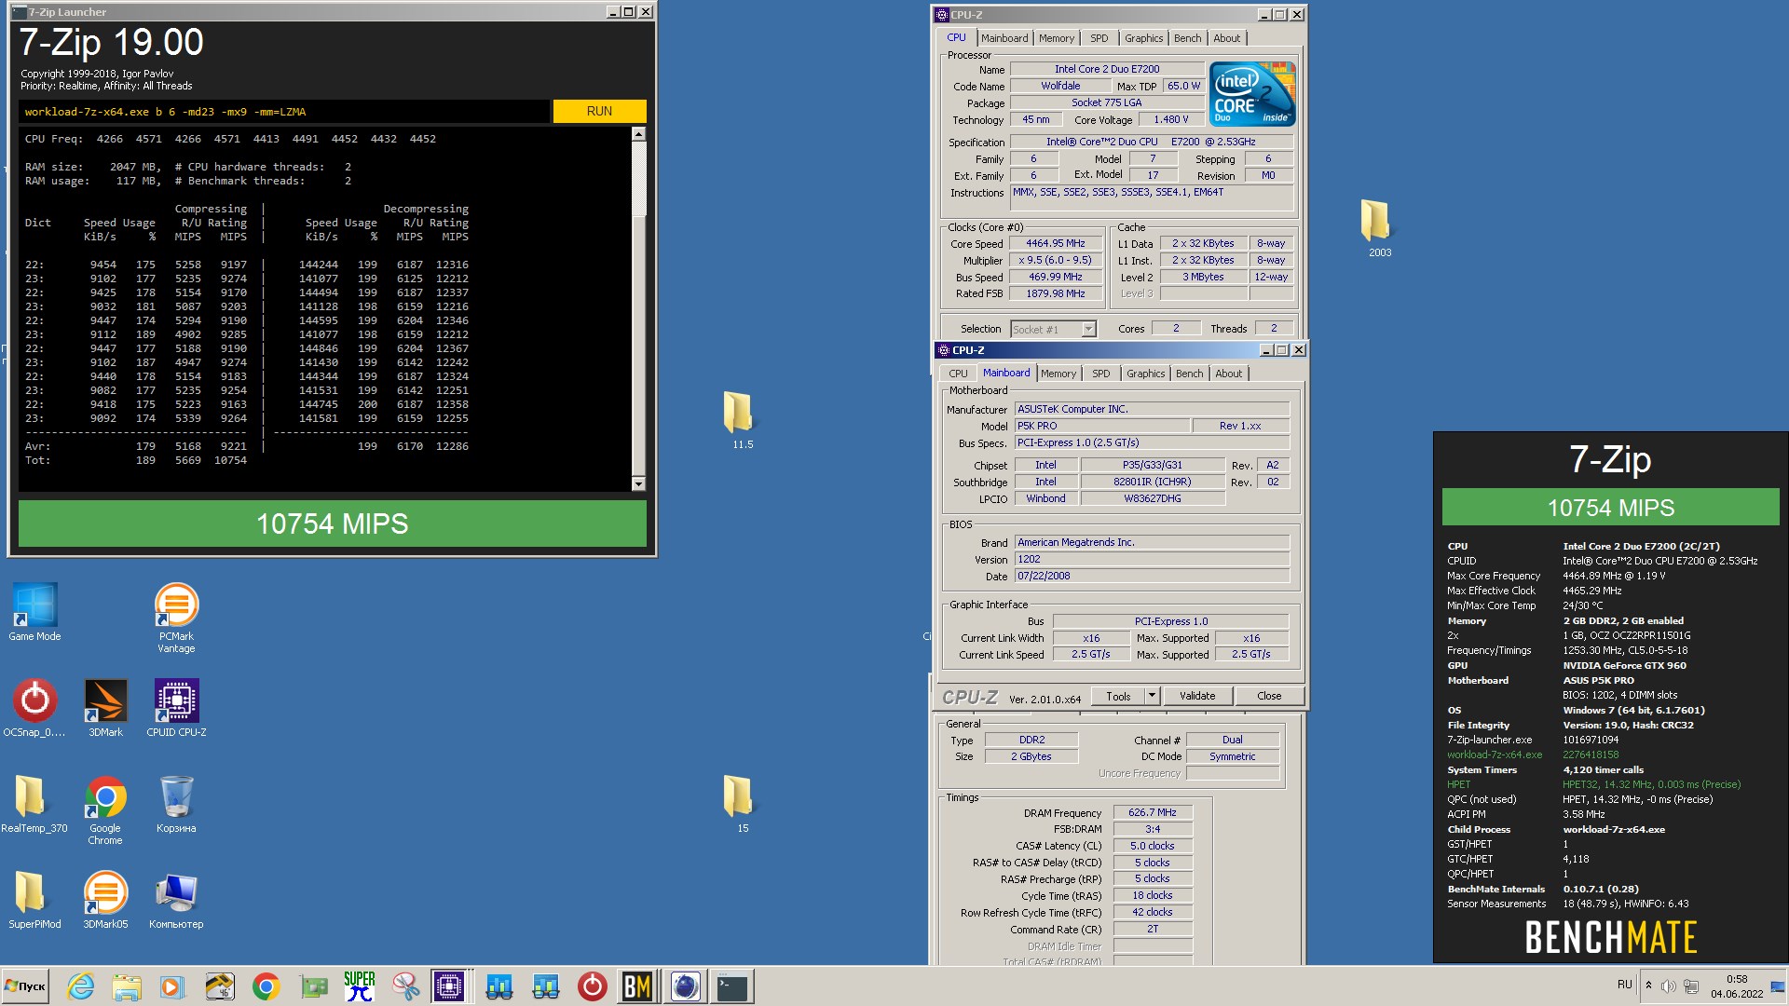This screenshot has height=1006, width=1789.
Task: Open Super Pi from the taskbar
Action: tap(359, 986)
